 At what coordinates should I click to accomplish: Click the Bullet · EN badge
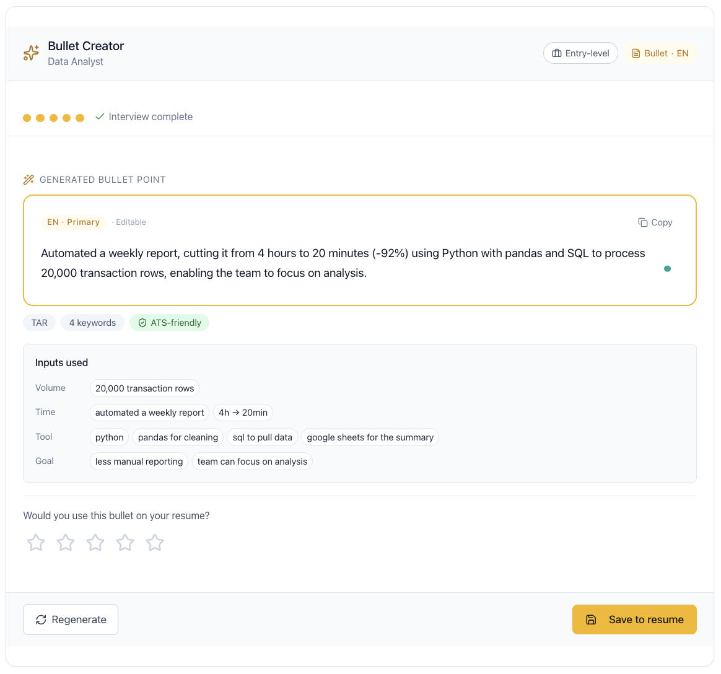tap(660, 53)
